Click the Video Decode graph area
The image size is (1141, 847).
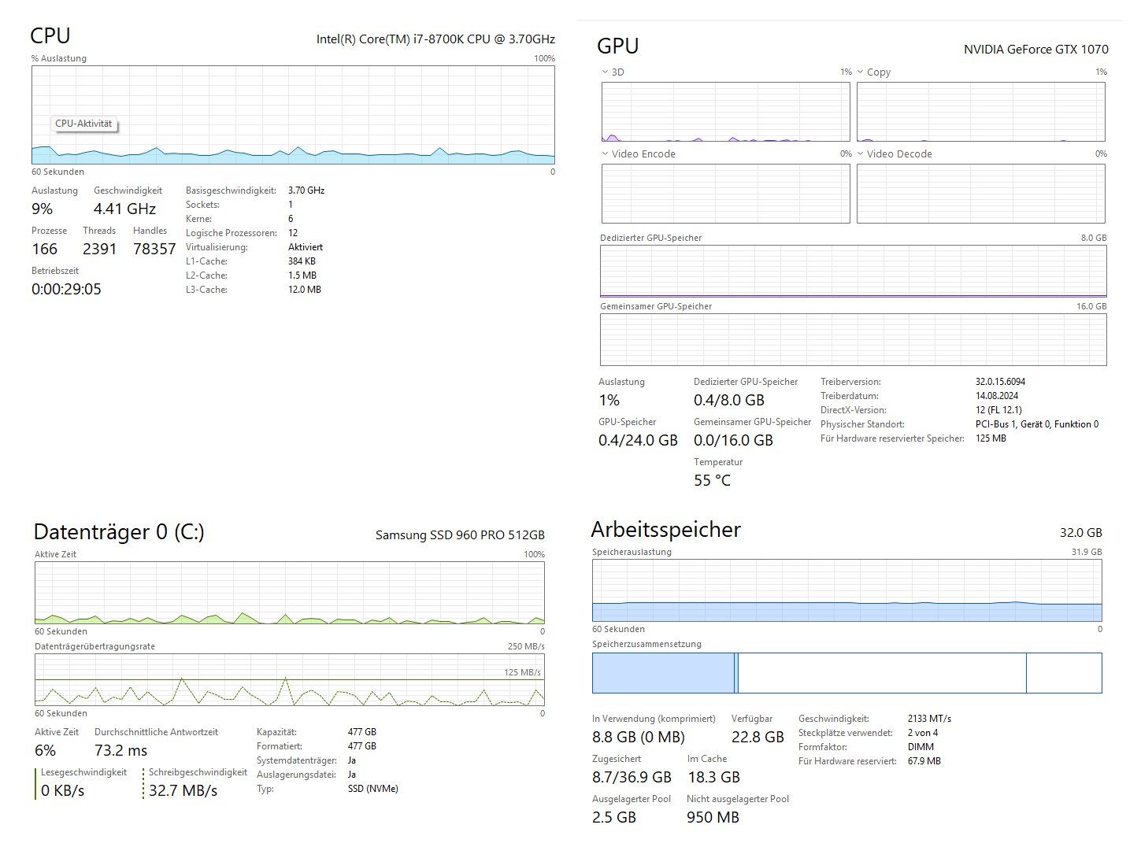980,194
